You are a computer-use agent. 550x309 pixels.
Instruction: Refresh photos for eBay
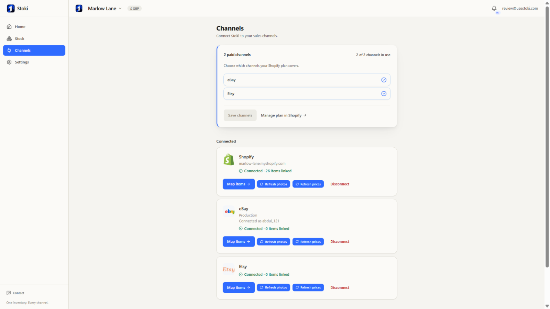point(273,242)
